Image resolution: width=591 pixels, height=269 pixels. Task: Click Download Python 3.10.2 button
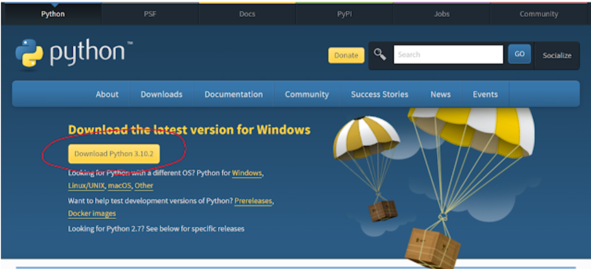coord(114,154)
